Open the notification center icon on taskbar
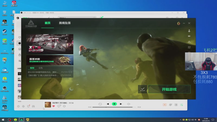 tap(213, 120)
